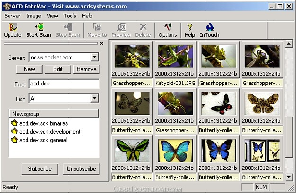Maximize the ACD FotoVac window

click(280, 7)
